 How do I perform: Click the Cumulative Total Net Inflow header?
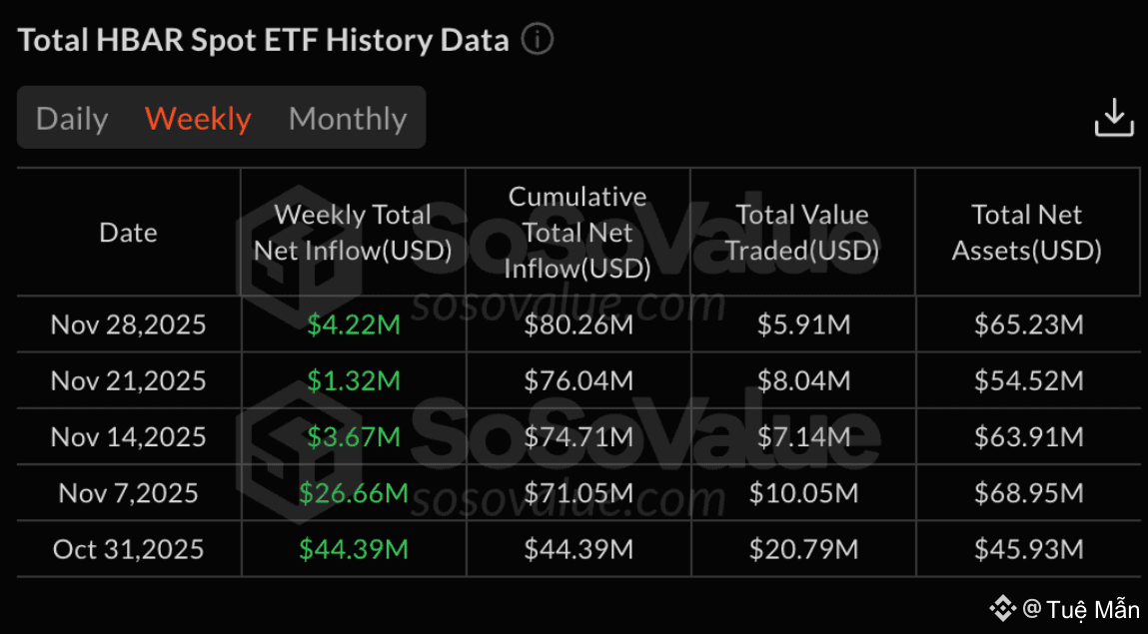point(577,233)
